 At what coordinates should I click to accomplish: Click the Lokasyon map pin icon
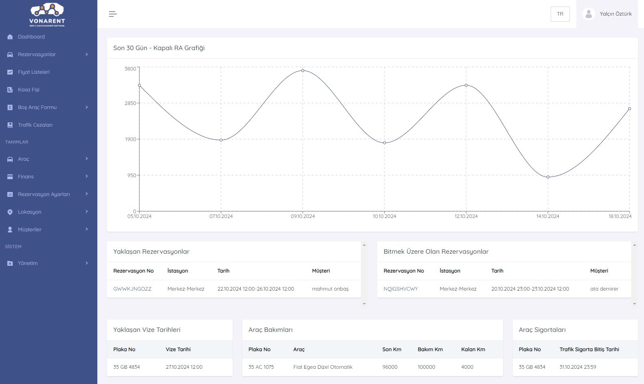[x=10, y=212]
